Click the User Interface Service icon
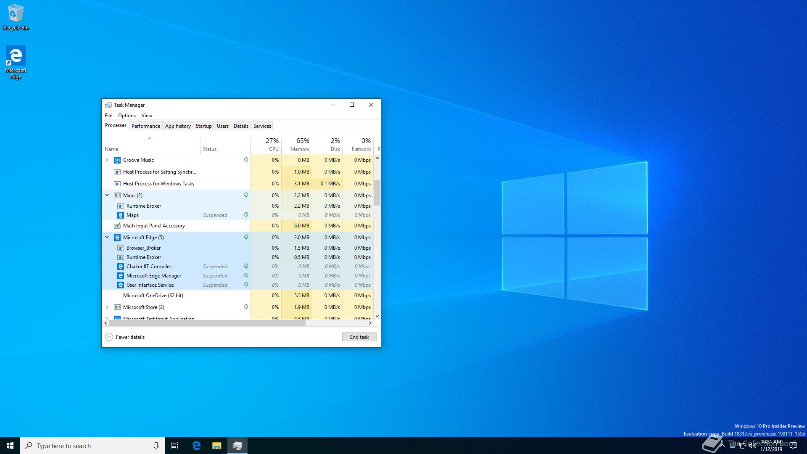807x454 pixels. click(121, 285)
